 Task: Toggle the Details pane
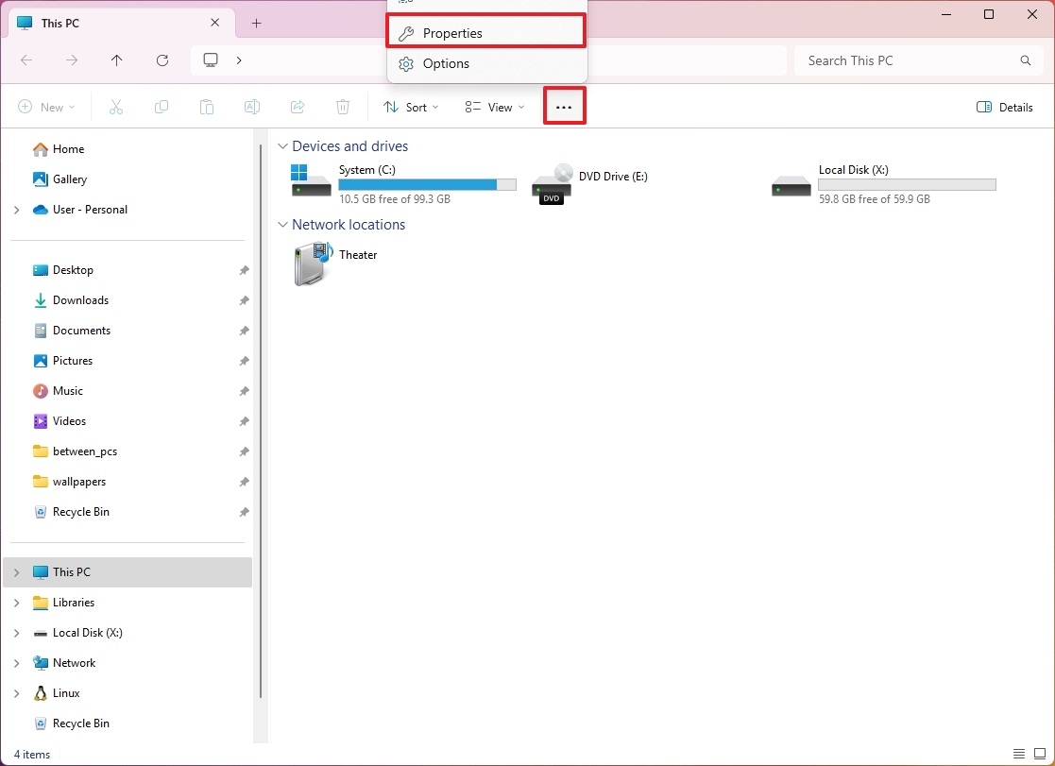(1005, 108)
